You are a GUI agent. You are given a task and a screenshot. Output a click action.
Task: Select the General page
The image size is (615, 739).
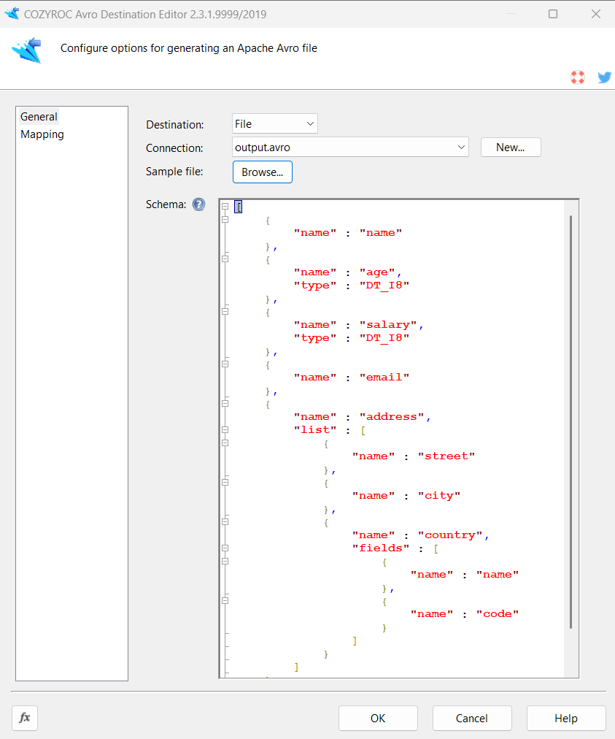(39, 117)
